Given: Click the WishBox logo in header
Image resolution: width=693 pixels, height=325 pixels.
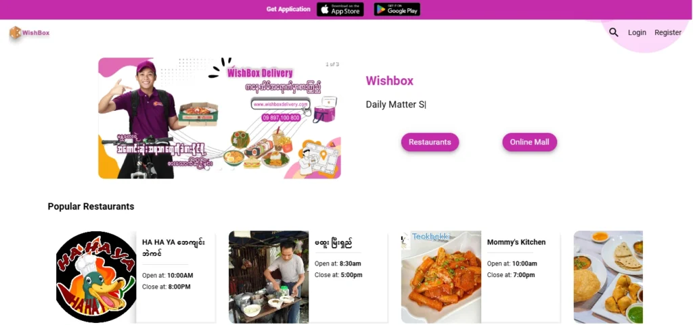Looking at the screenshot, I should coord(30,33).
